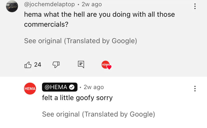Image resolution: width=207 pixels, height=128 pixels.
Task: Click the like count number 24
Action: [37, 65]
